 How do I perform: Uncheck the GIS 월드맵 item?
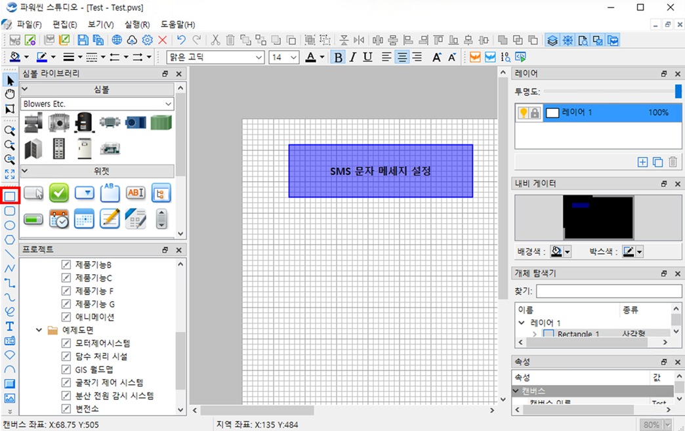click(66, 369)
